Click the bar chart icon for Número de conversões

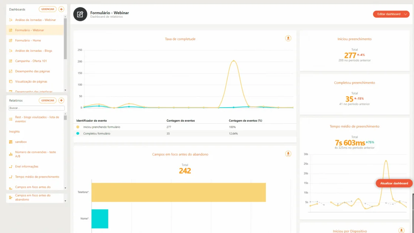click(x=11, y=154)
